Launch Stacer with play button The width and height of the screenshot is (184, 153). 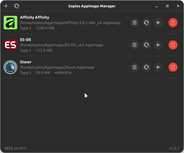pos(158,67)
